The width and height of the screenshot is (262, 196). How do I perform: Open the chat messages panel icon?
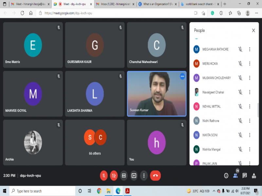pyautogui.click(x=245, y=175)
